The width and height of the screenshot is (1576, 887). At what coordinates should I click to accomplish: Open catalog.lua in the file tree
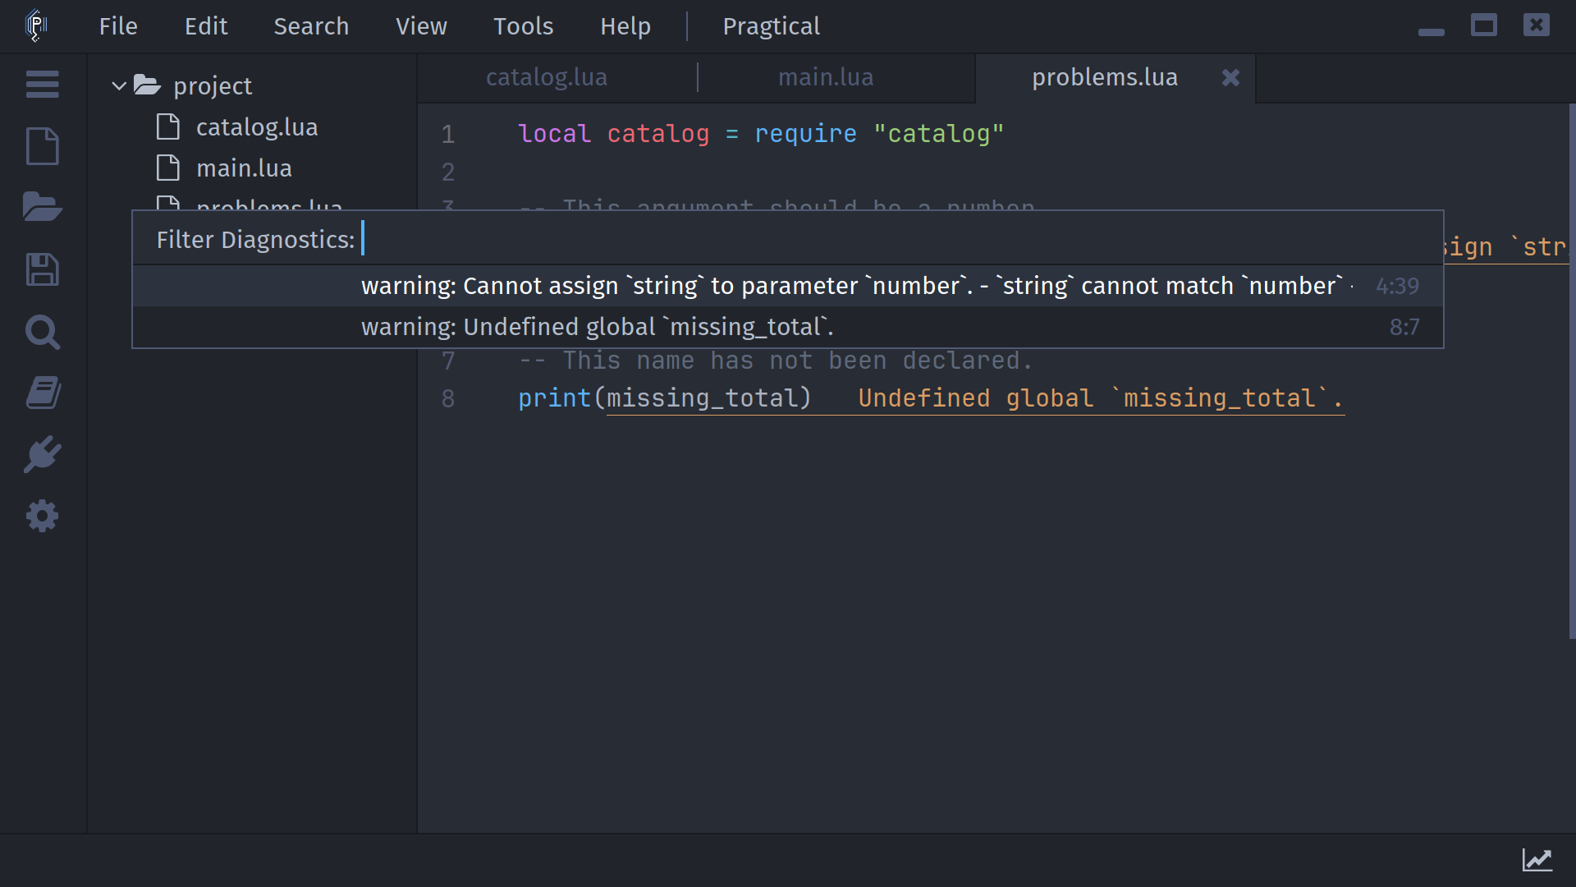pos(257,127)
